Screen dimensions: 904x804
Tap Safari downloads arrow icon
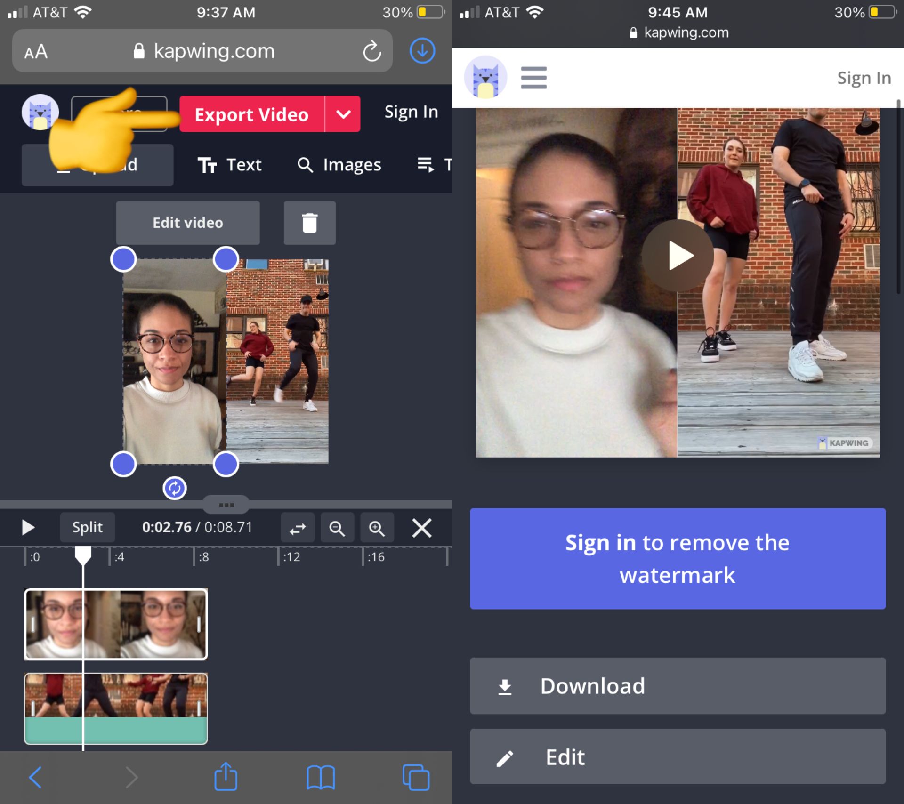422,51
